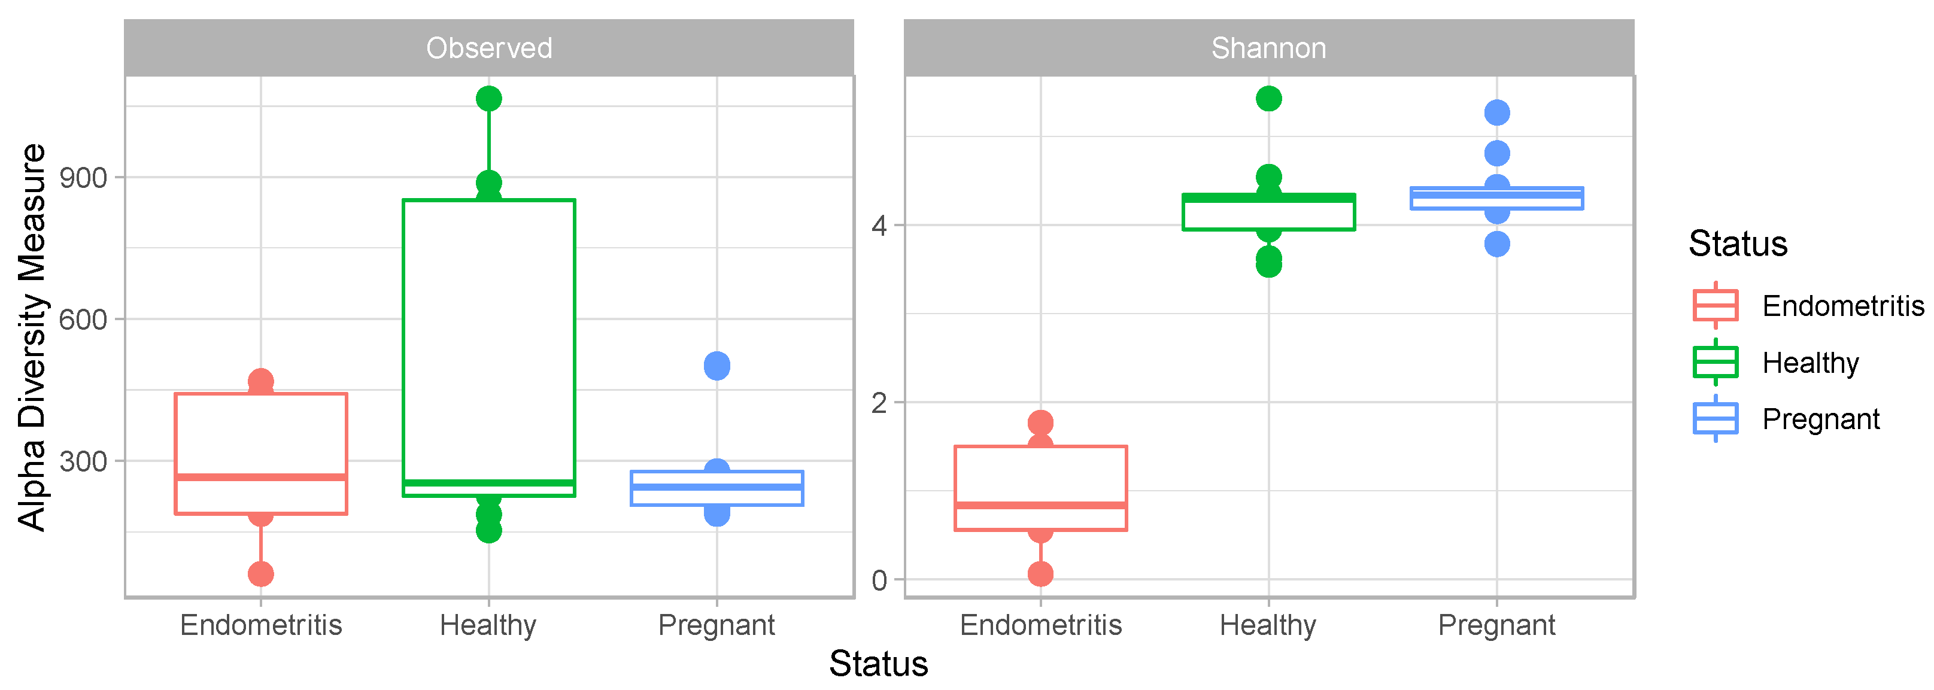This screenshot has width=1934, height=690.
Task: Click the Pregnant legend key icon
Action: coord(1716,418)
